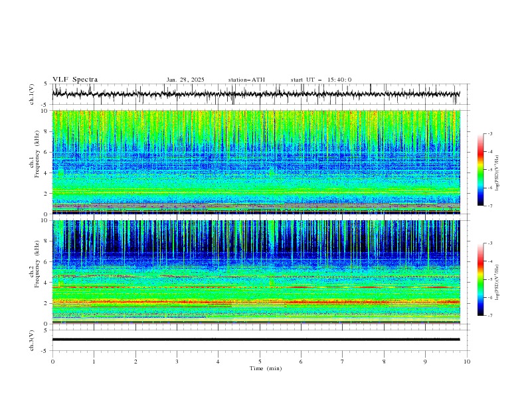Click the ch.1 voltage waveform trace
This screenshot has width=526, height=406.
tap(256, 94)
